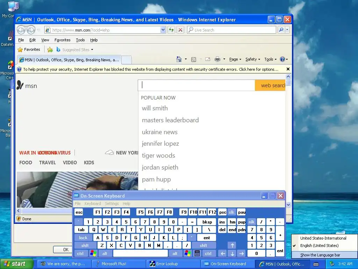358x269 pixels.
Task: Click the page scrollbar down arrow
Action: pos(288,205)
